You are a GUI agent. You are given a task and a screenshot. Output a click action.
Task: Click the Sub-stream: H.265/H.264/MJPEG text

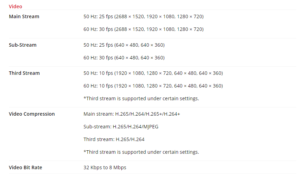click(x=121, y=127)
